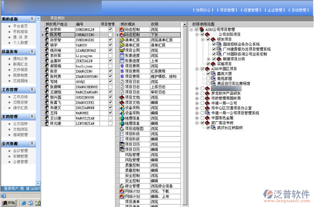Click the 项目合同 module icon
This screenshot has width=314, height=207.
pyautogui.click(x=122, y=51)
